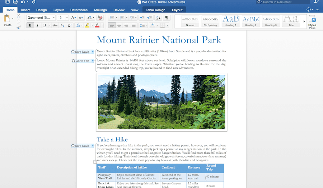The image size is (323, 188).
Task: Toggle show paragraph marks
Action: click(x=167, y=18)
